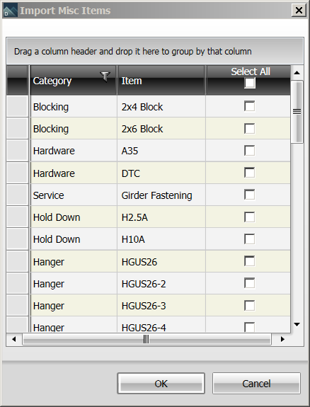The width and height of the screenshot is (310, 407).
Task: Enable the HGUS26-2 checkbox
Action: click(250, 283)
